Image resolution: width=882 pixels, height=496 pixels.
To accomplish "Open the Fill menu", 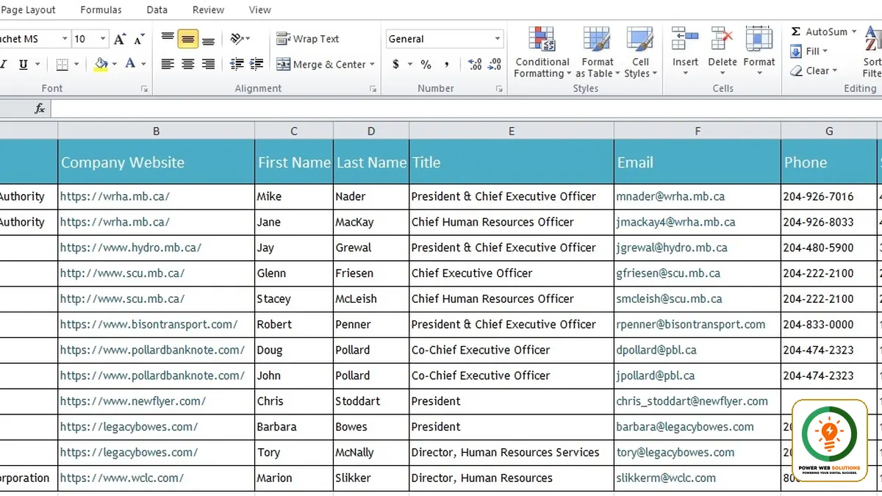I will (x=809, y=51).
